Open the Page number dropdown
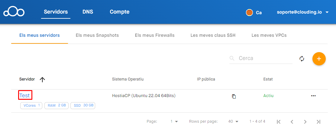 point(174,121)
